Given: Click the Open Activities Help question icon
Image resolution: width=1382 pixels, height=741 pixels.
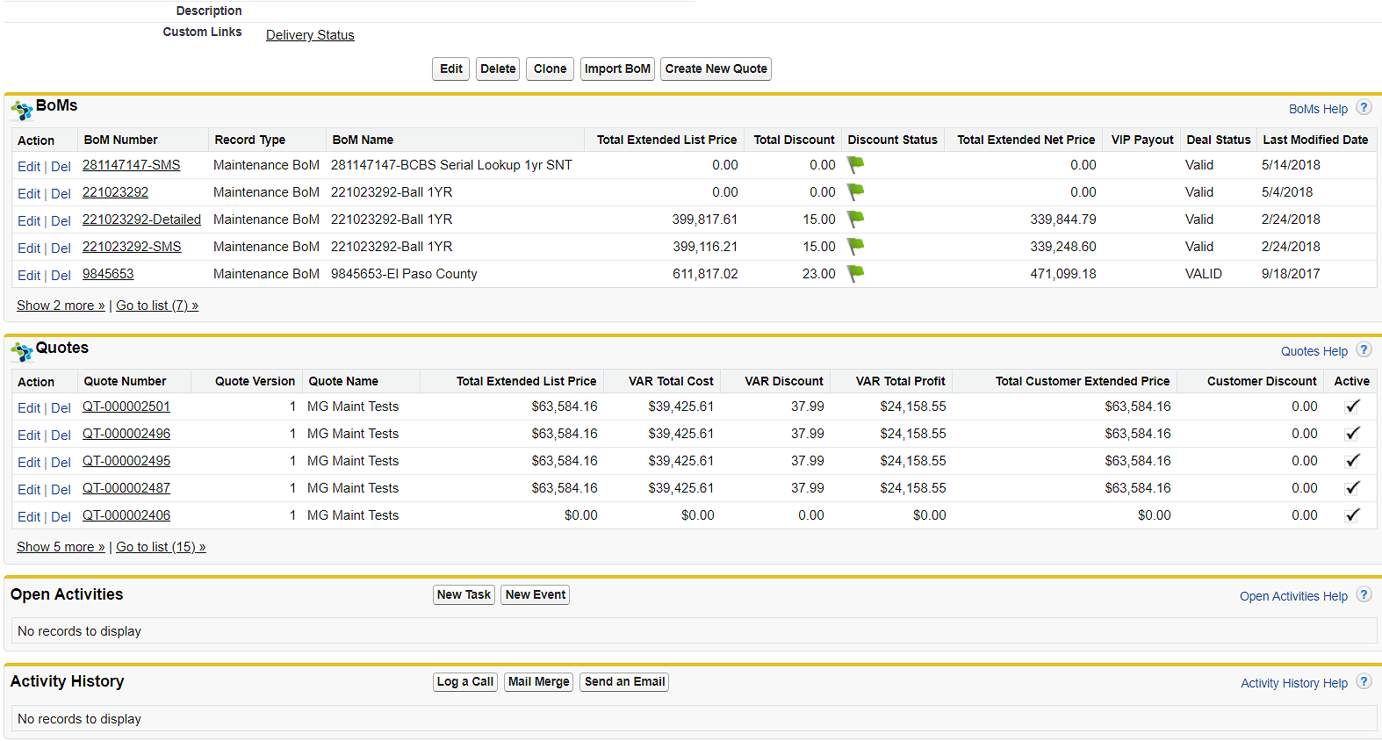Looking at the screenshot, I should (1363, 595).
